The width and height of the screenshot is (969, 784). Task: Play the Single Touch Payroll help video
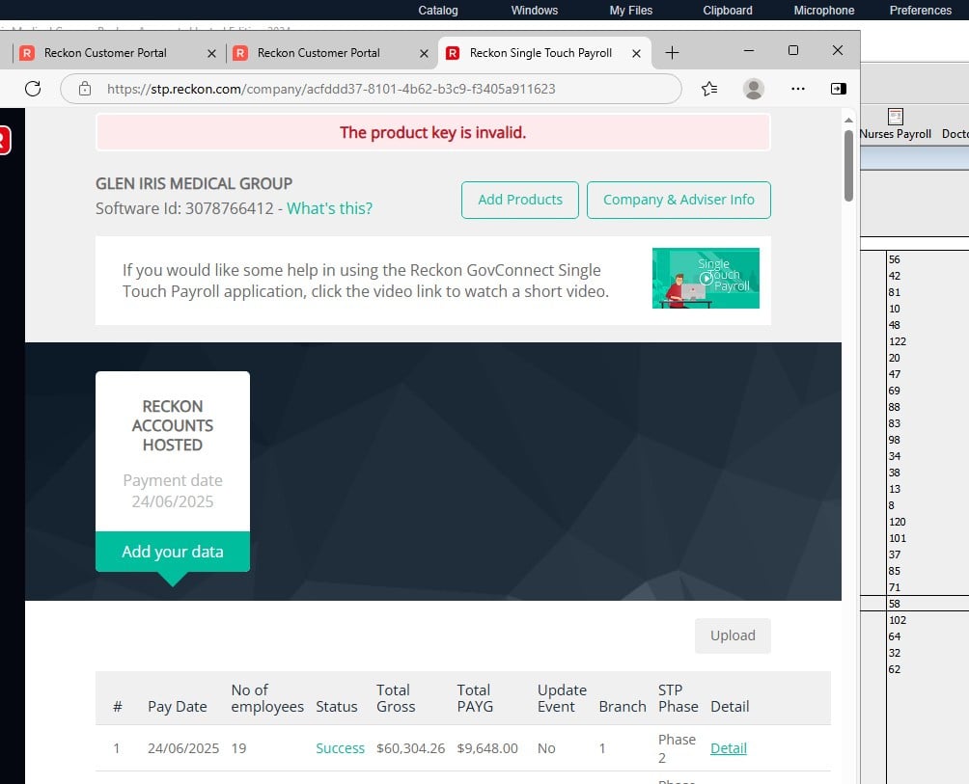coord(706,279)
